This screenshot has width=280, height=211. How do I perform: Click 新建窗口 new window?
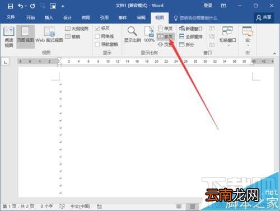[190, 29]
